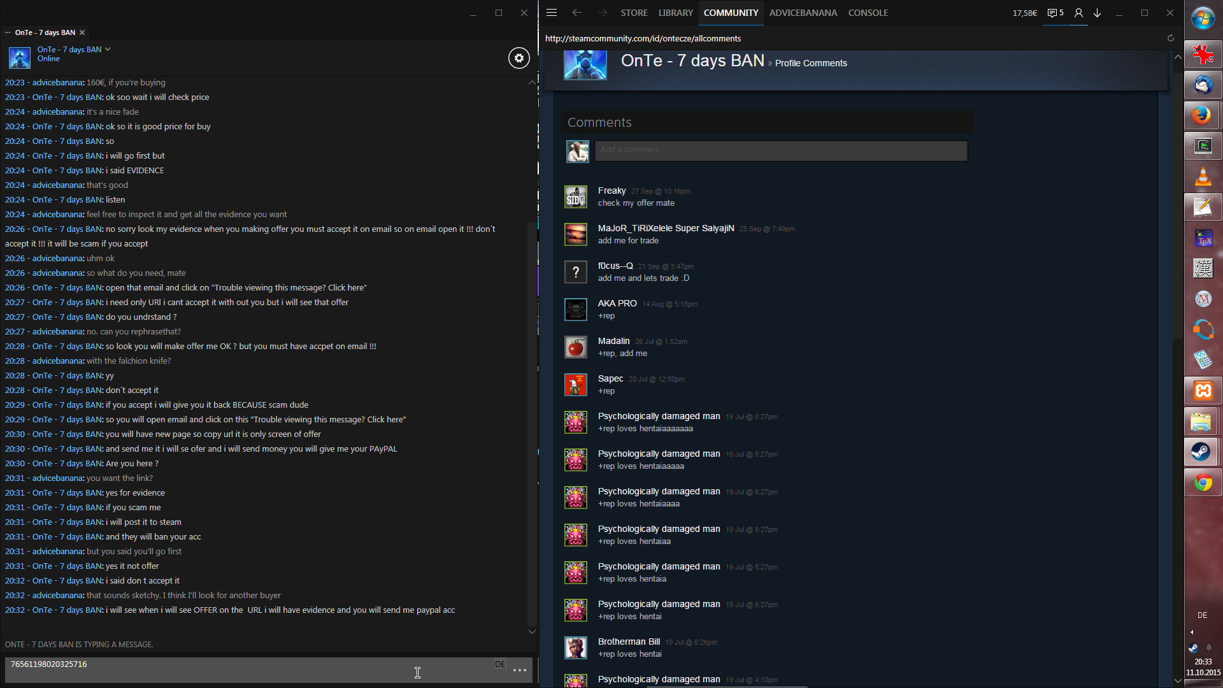Open Firefox from the taskbar
The image size is (1223, 688).
1203,115
